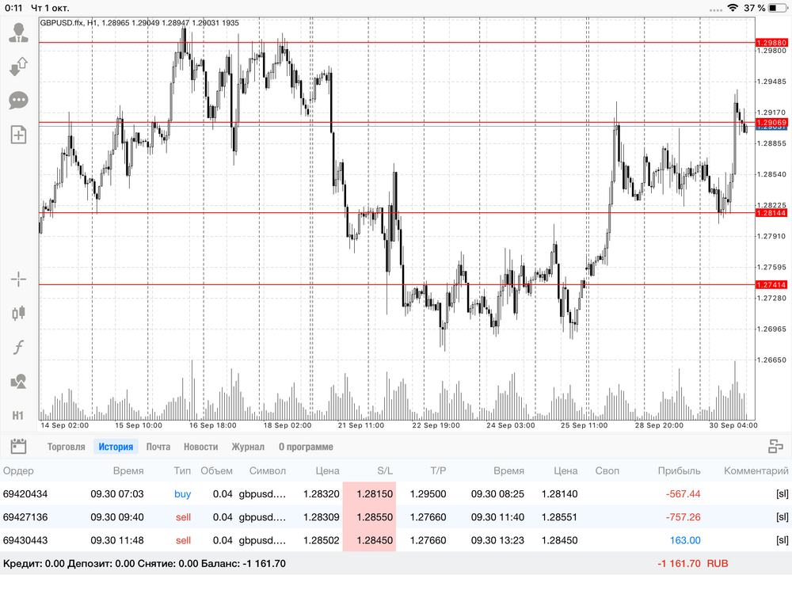Click the 1.27414 red level label

coord(771,285)
